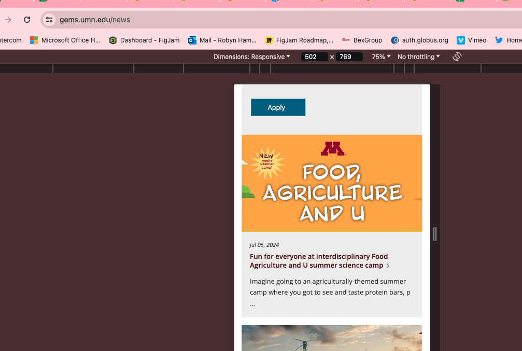The image size is (522, 351).
Task: Click the rotate viewport icon
Action: 457,56
